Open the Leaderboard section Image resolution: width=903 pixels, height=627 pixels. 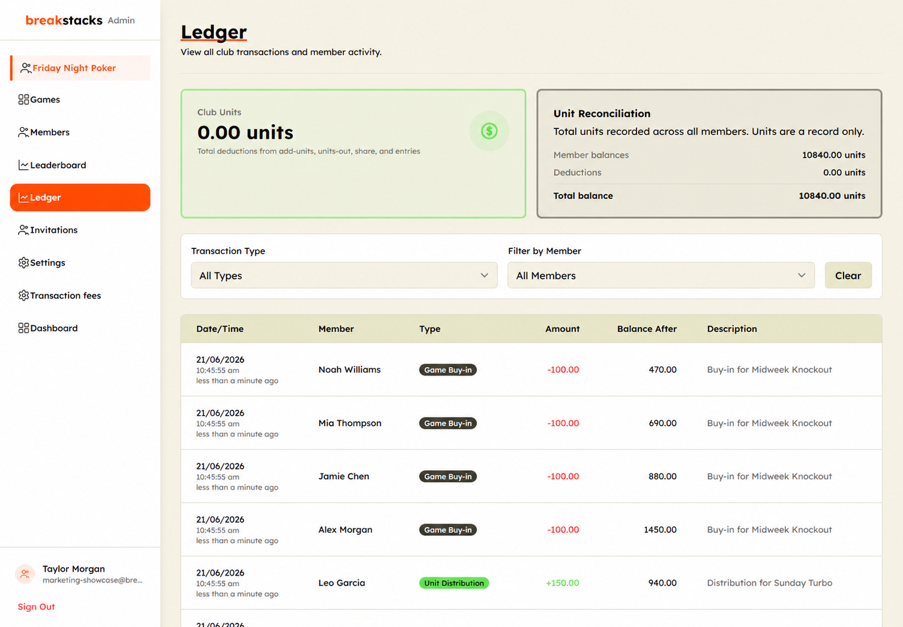(80, 165)
